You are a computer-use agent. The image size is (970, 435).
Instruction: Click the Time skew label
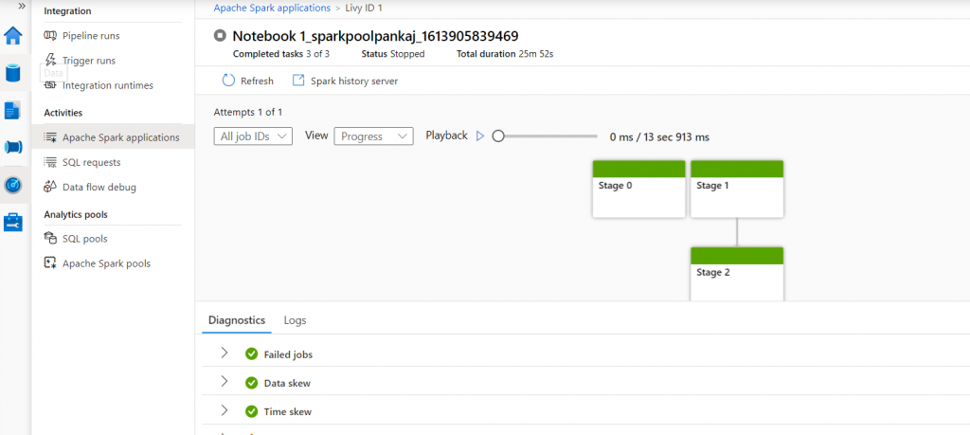pyautogui.click(x=288, y=411)
